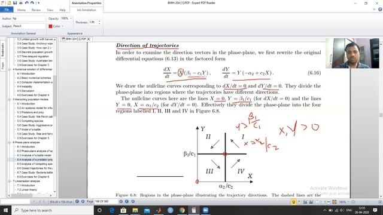
Task: Open Microsoft Store from taskbar
Action: coord(123,210)
